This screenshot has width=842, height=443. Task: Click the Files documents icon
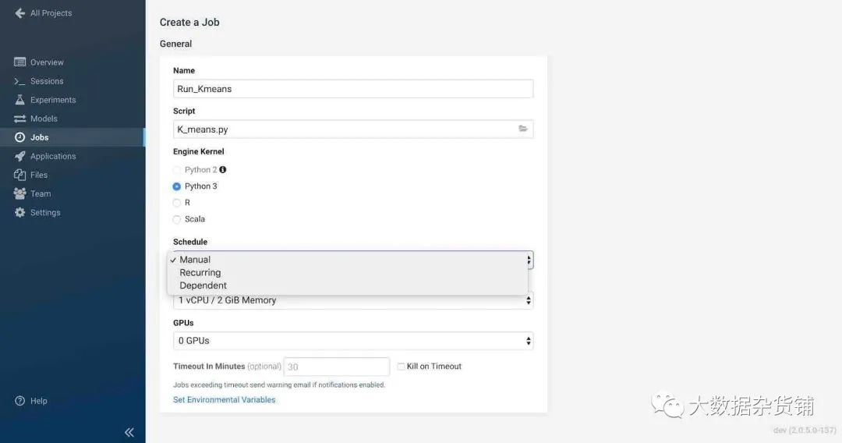(19, 175)
